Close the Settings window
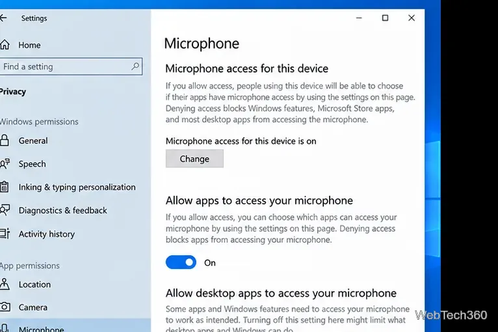This screenshot has height=332, width=498. coord(412,18)
